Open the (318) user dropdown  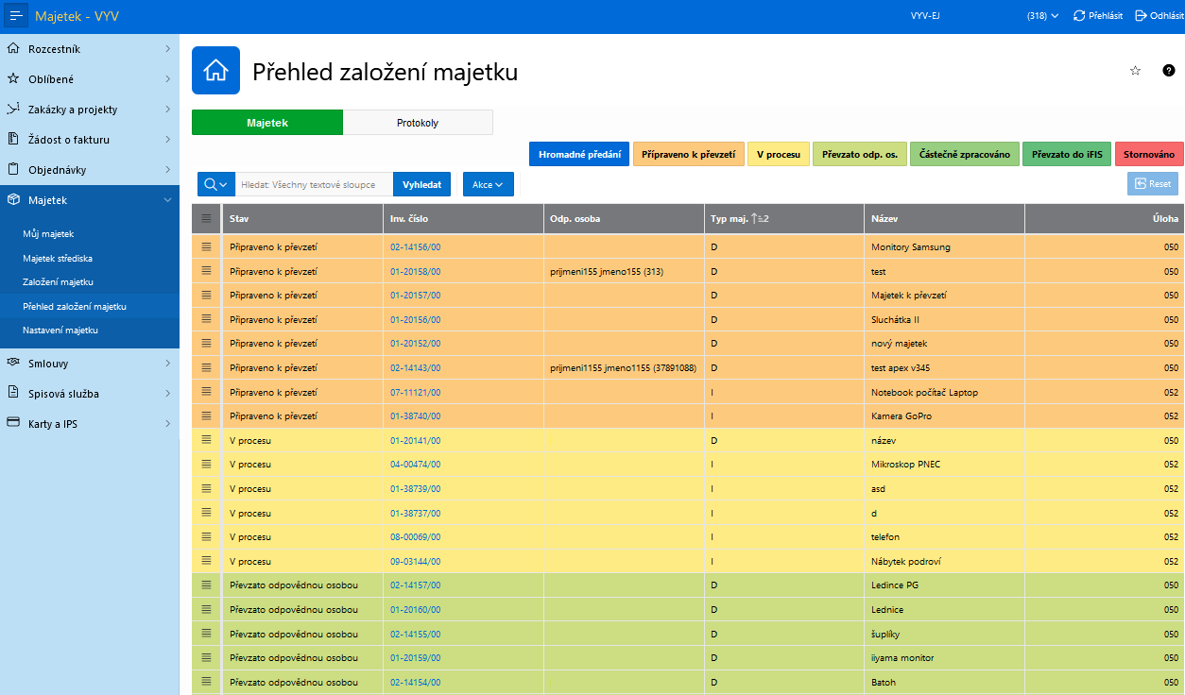click(x=1042, y=16)
